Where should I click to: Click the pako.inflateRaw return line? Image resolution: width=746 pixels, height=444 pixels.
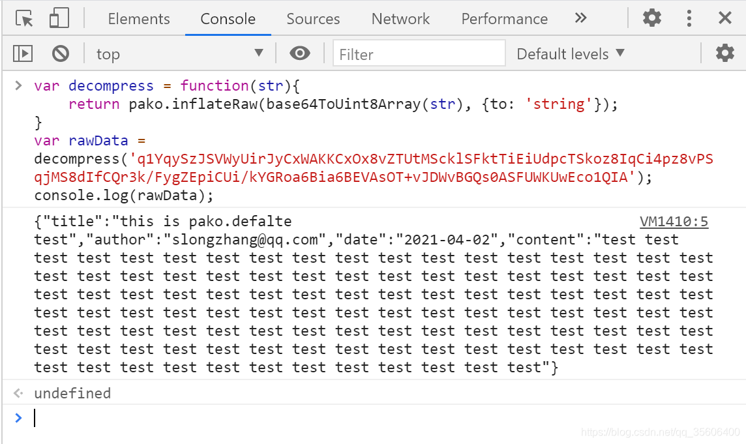tap(342, 104)
